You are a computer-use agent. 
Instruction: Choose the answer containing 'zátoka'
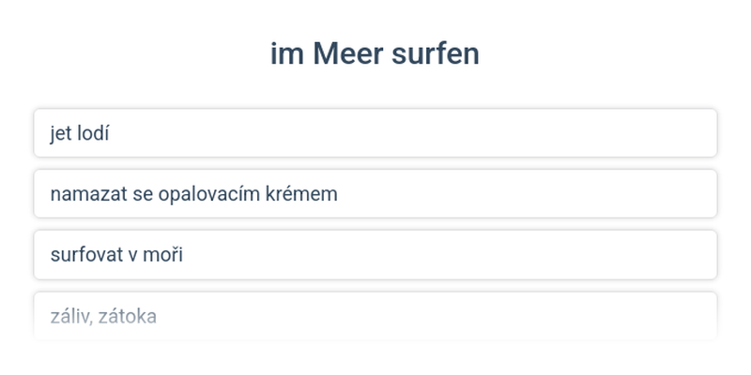(375, 316)
